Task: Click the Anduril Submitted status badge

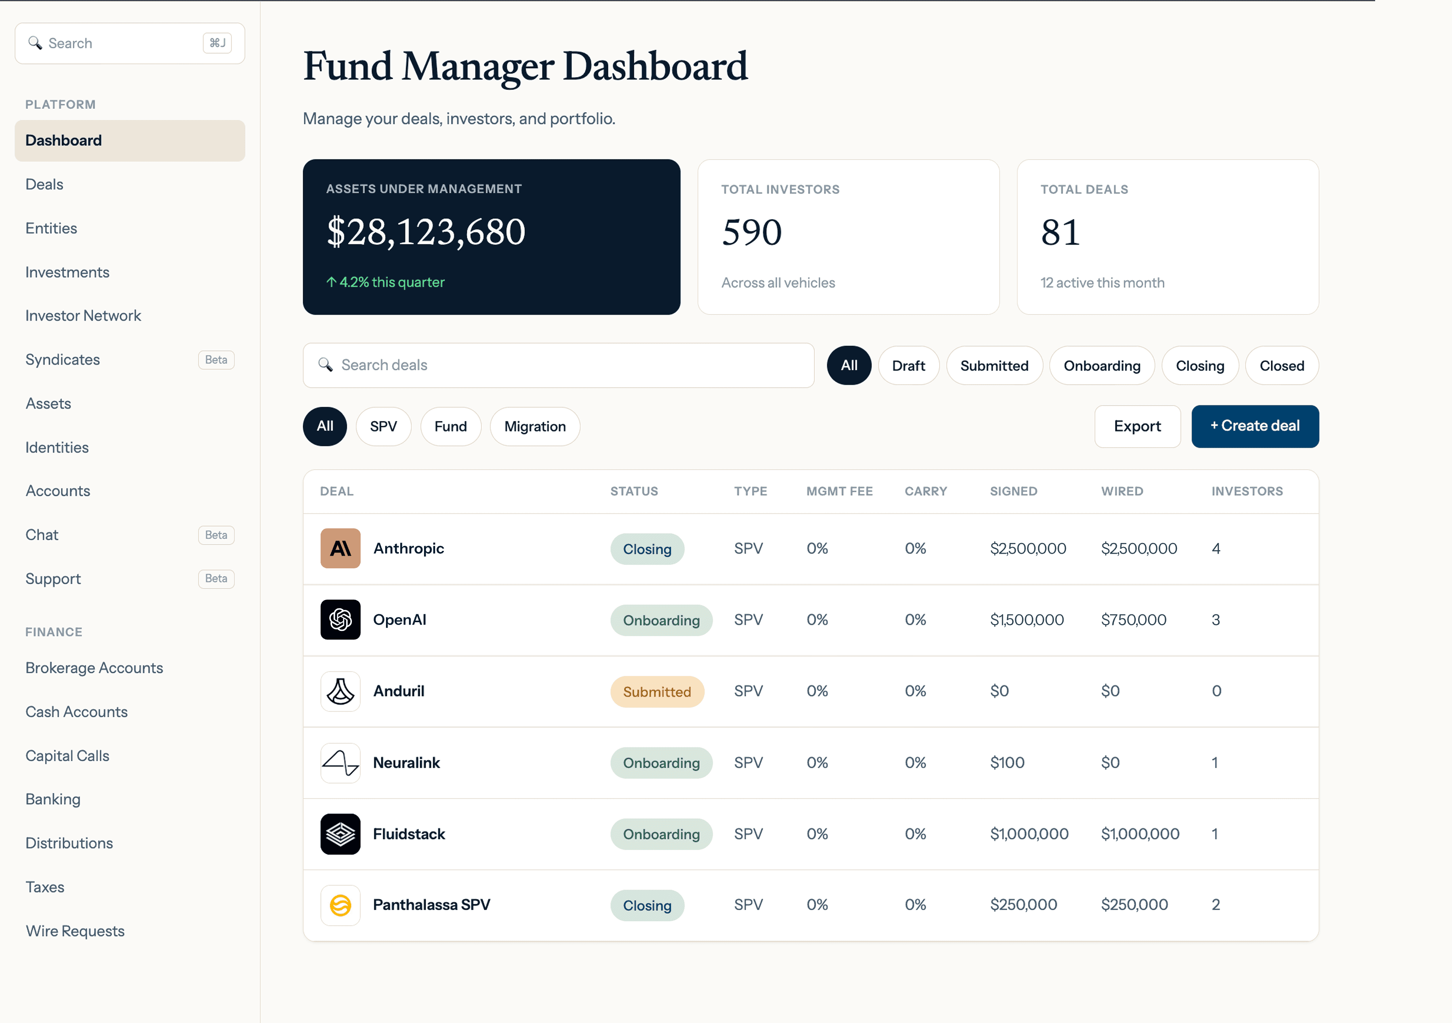Action: pos(657,691)
